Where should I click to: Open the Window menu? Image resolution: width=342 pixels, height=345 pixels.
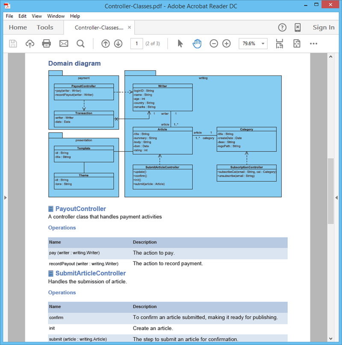56,16
